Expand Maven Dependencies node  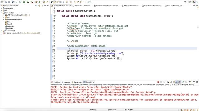pos(3,19)
